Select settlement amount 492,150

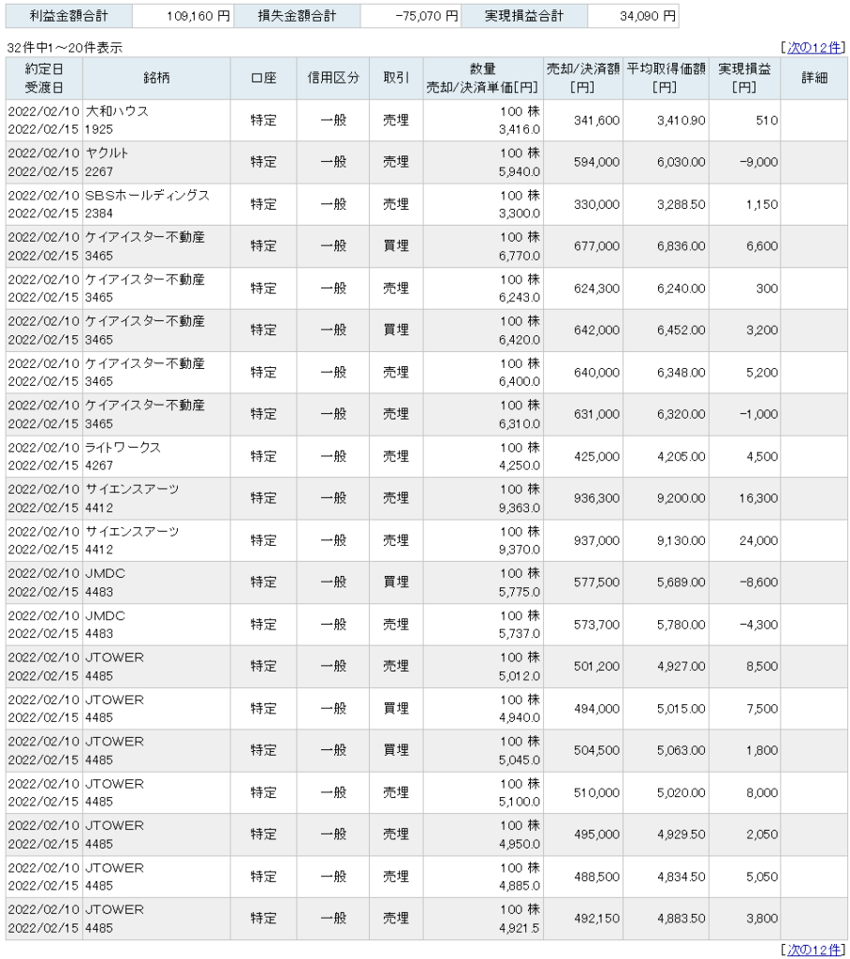point(596,919)
